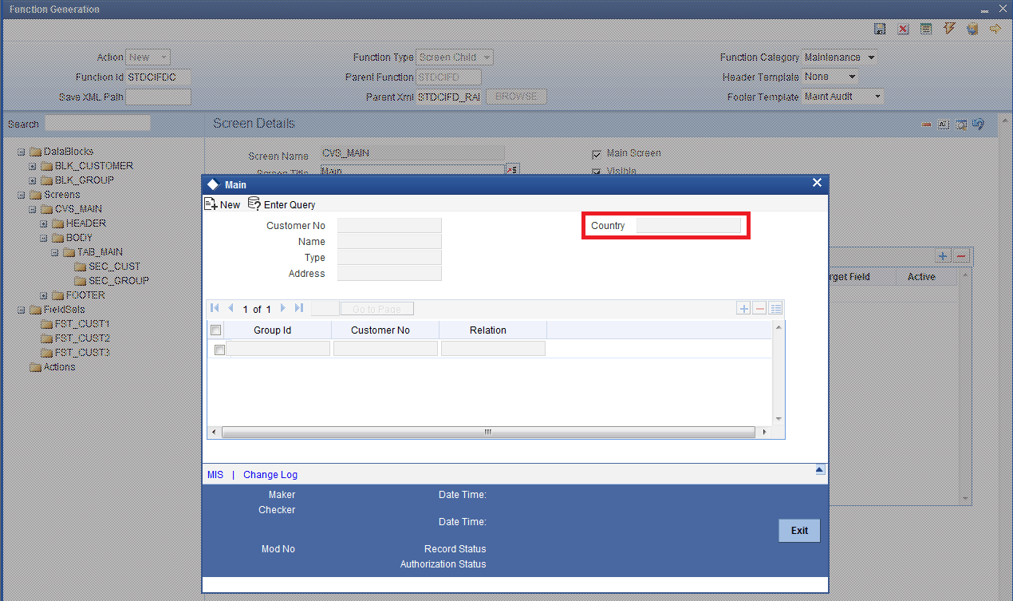Open the MIS link
This screenshot has height=601, width=1013.
[215, 475]
